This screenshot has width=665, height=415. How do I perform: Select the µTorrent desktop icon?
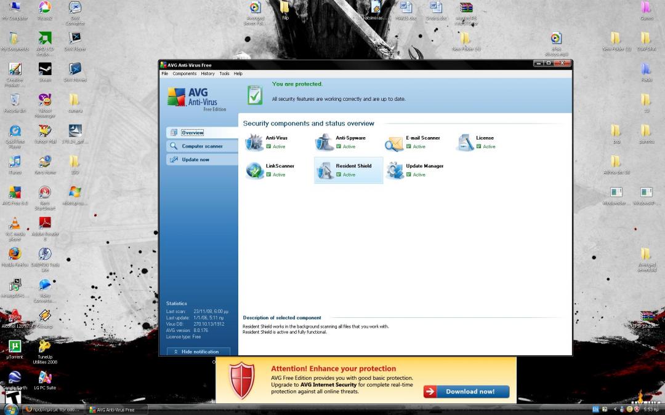pos(15,350)
